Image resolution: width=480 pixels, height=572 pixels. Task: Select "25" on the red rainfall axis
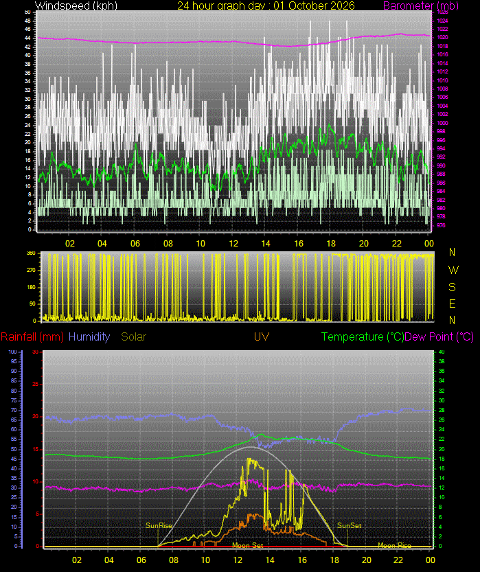tap(36, 384)
